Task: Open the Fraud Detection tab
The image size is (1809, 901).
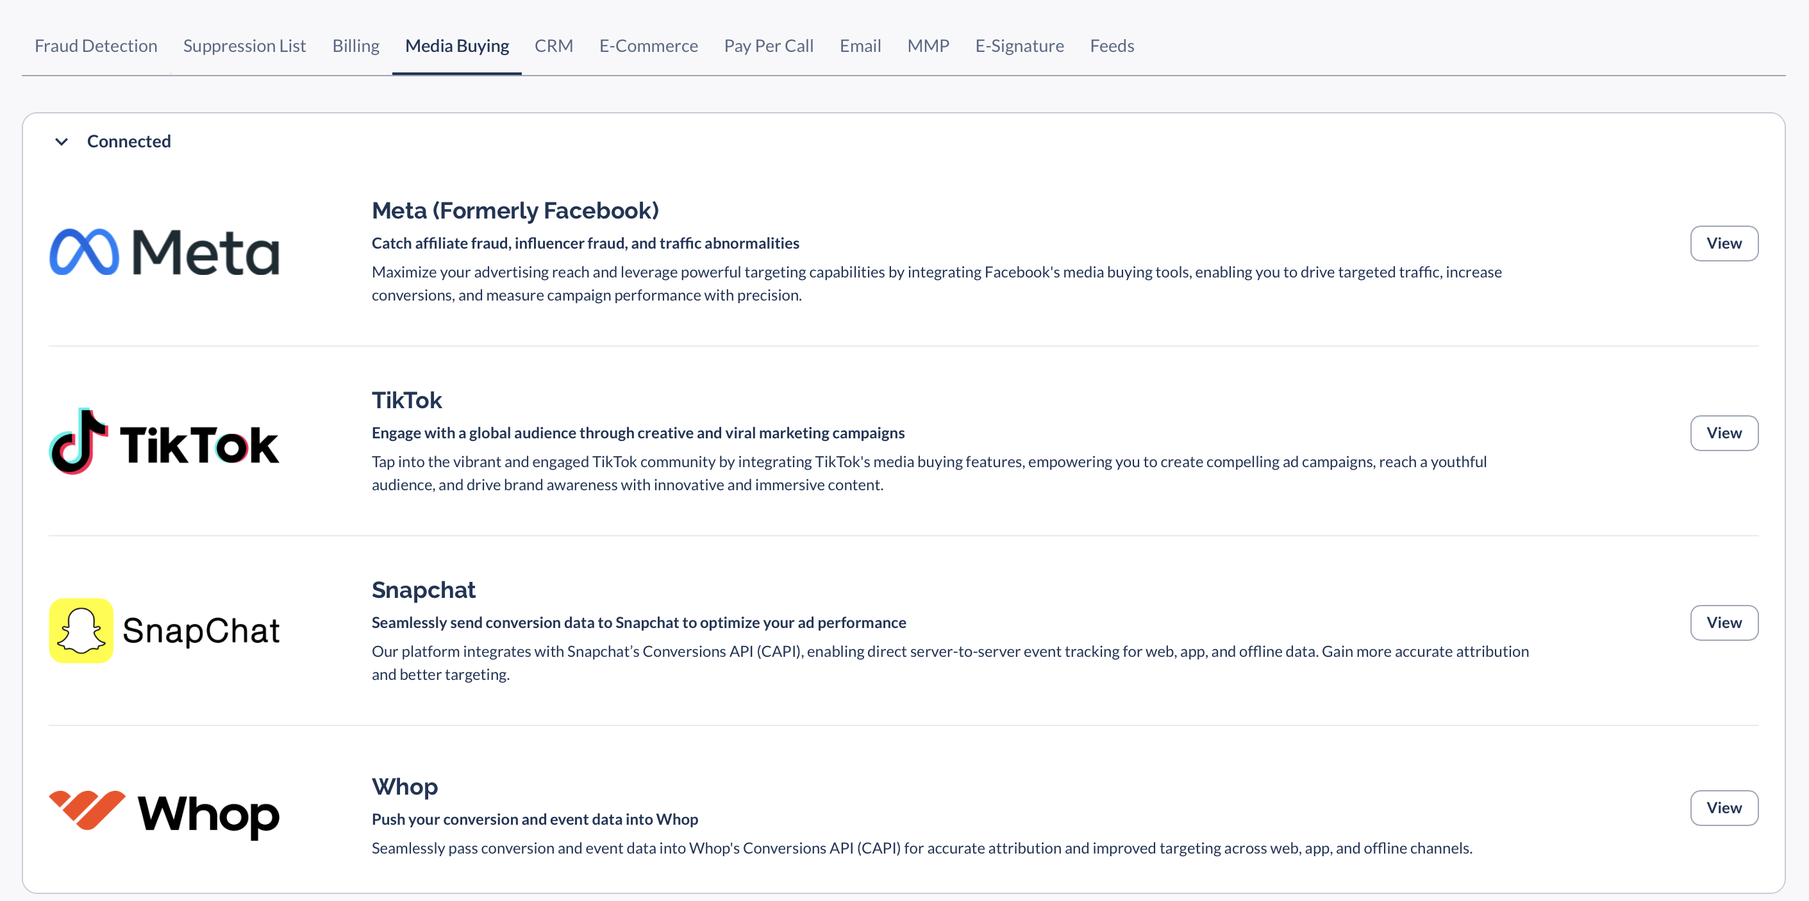Action: (x=96, y=45)
